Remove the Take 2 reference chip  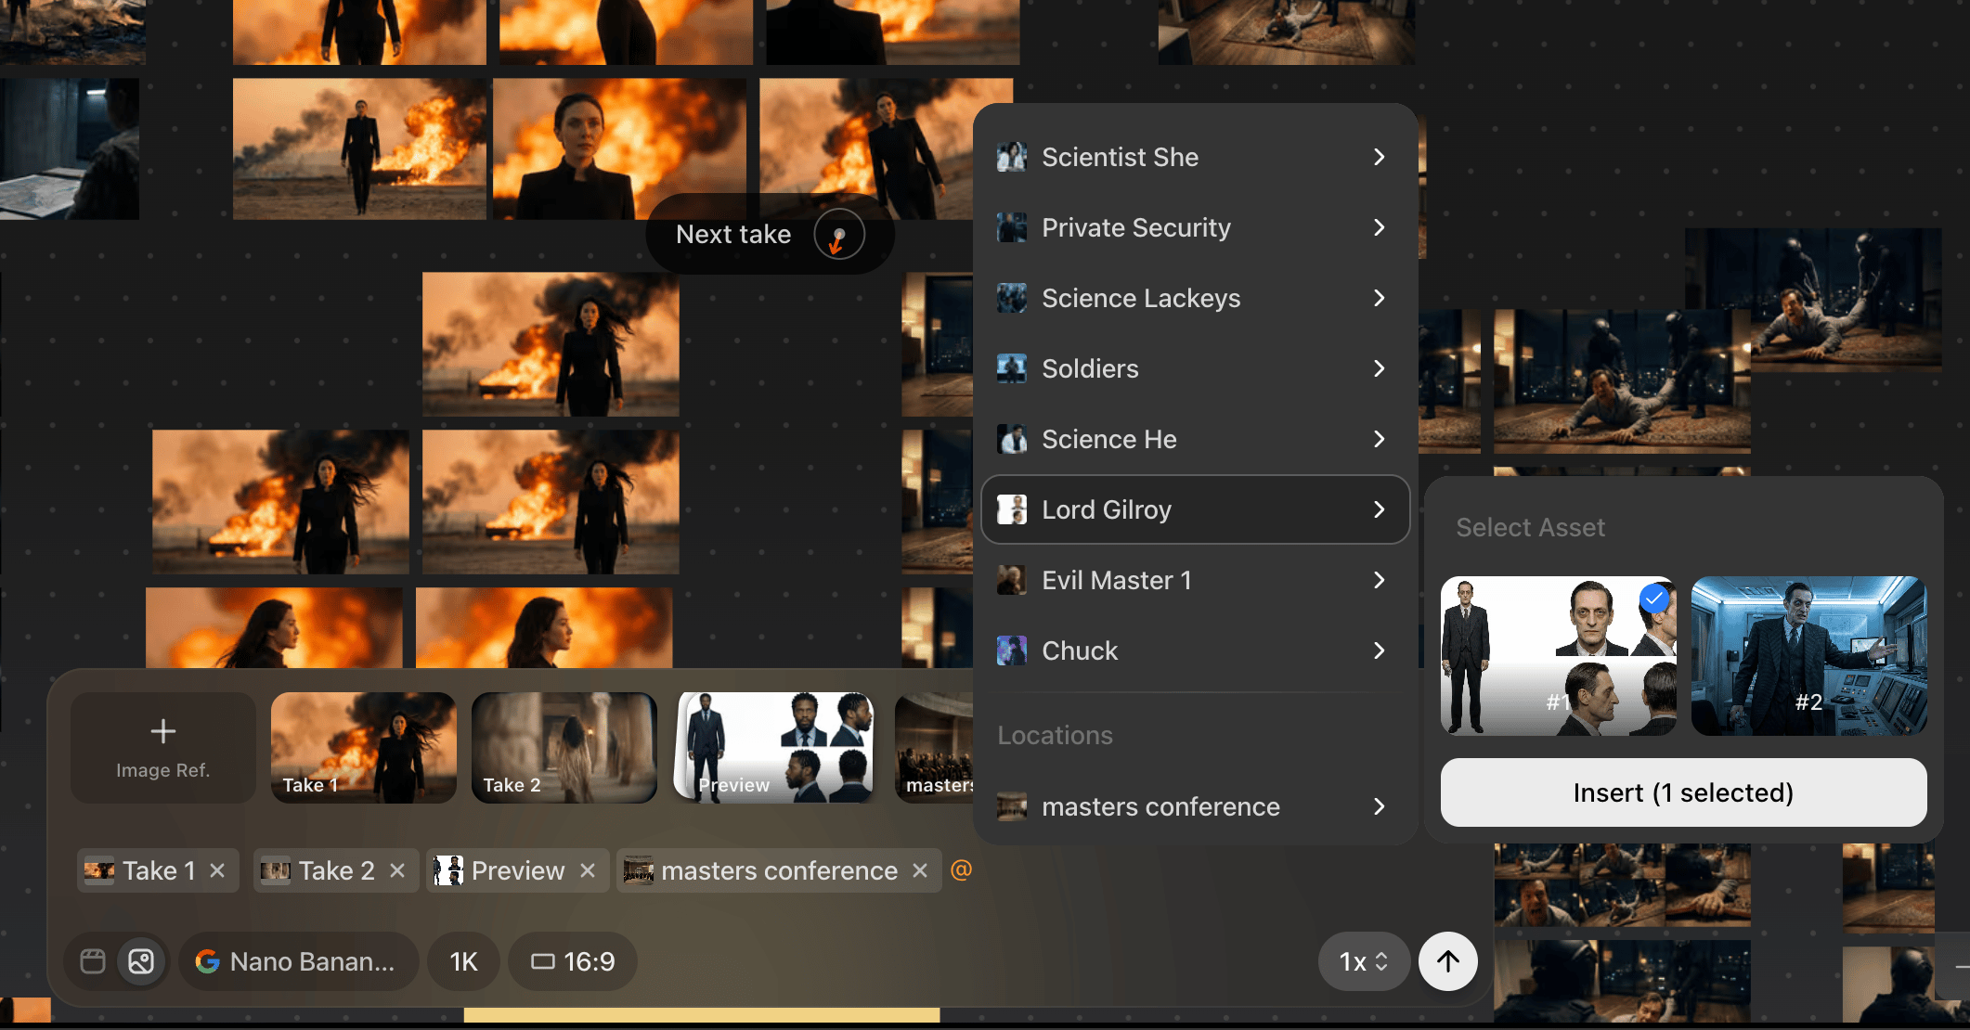pyautogui.click(x=397, y=870)
